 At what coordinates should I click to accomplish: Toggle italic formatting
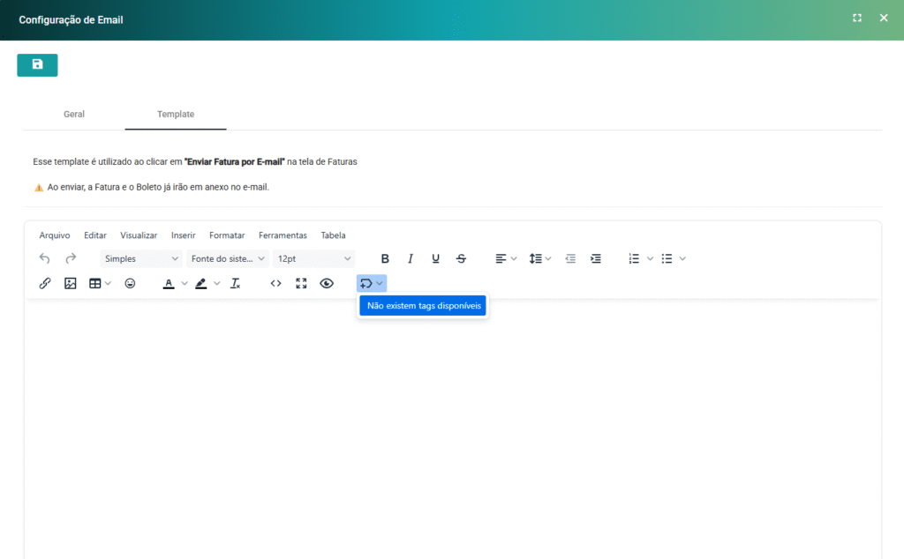(411, 259)
